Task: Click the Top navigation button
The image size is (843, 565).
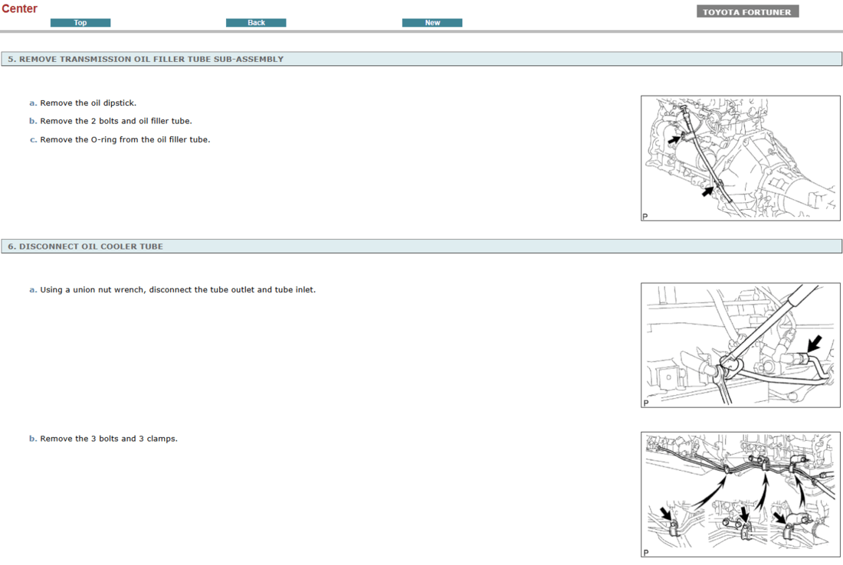Action: [80, 22]
